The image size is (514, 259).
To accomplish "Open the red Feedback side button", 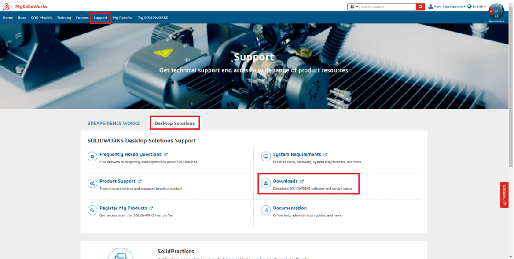I will [x=504, y=194].
